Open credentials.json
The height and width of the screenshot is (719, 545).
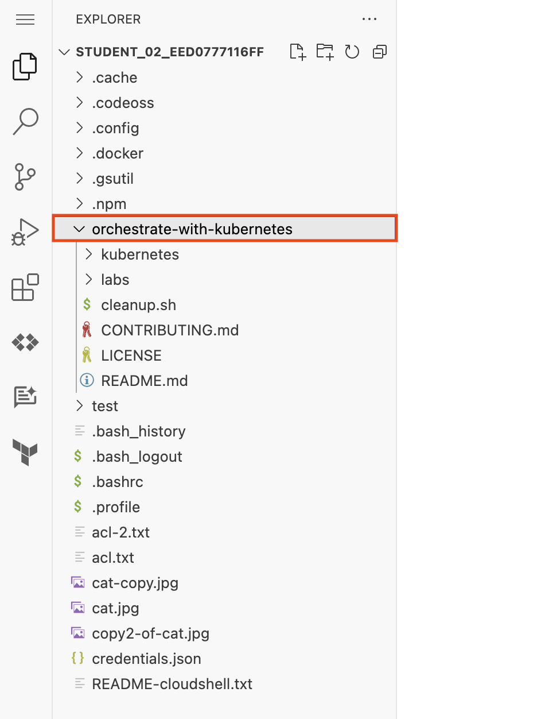(147, 659)
